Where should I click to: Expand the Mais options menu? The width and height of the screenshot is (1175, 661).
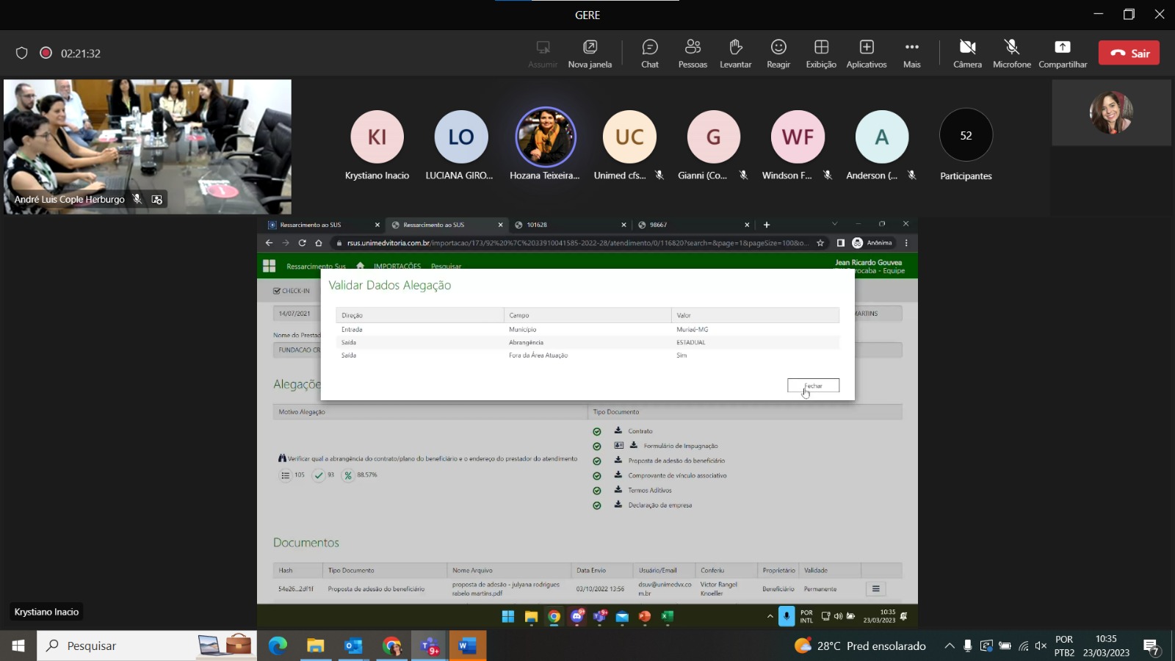coord(911,53)
